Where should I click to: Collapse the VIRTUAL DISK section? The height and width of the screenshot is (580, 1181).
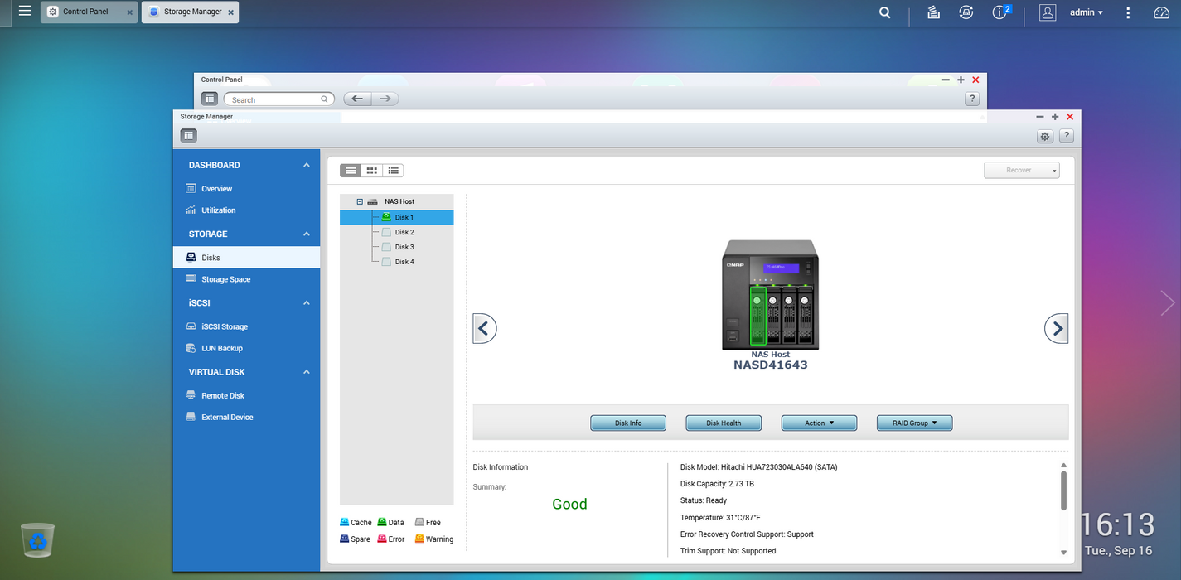[x=307, y=372]
